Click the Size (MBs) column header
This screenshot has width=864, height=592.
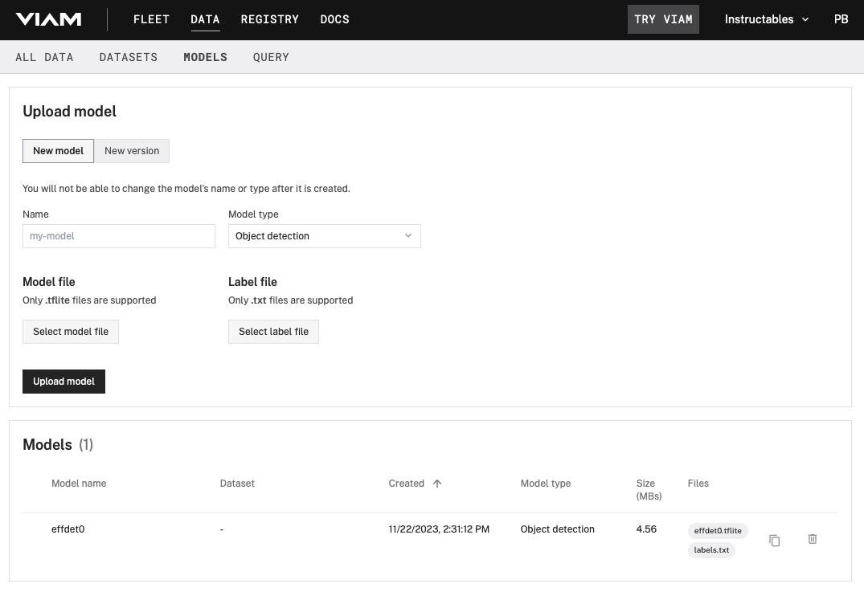point(649,489)
